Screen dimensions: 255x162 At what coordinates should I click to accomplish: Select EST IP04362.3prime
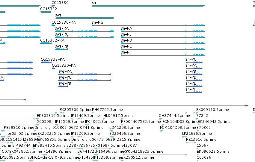click(87, 125)
